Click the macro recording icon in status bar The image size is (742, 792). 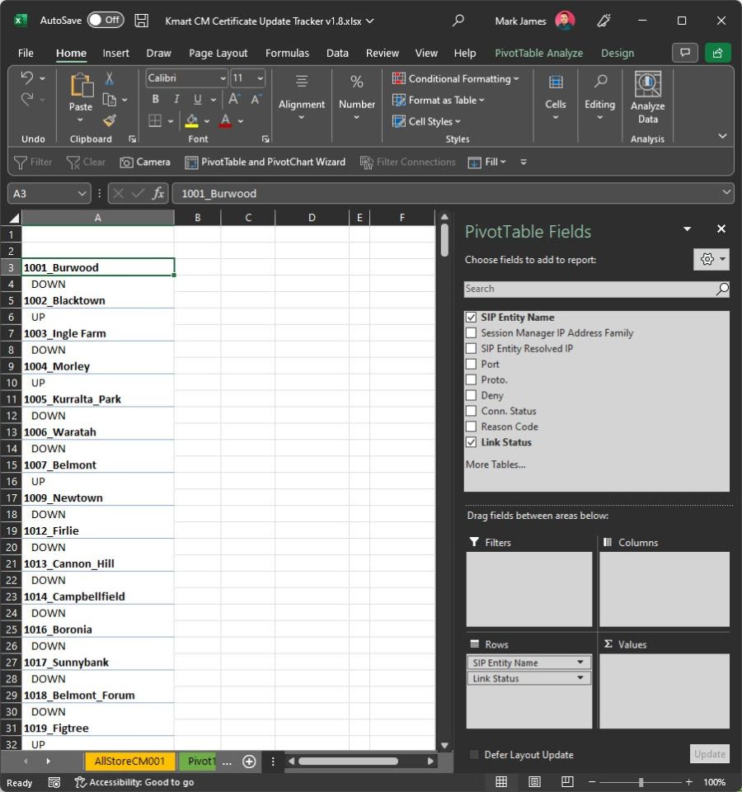54,782
